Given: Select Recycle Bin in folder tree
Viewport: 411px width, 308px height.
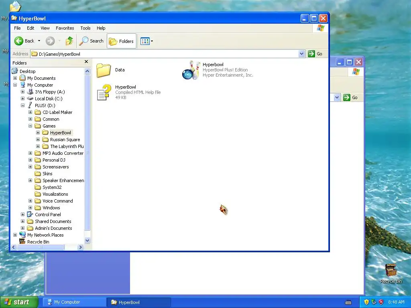Looking at the screenshot, I should tap(38, 242).
